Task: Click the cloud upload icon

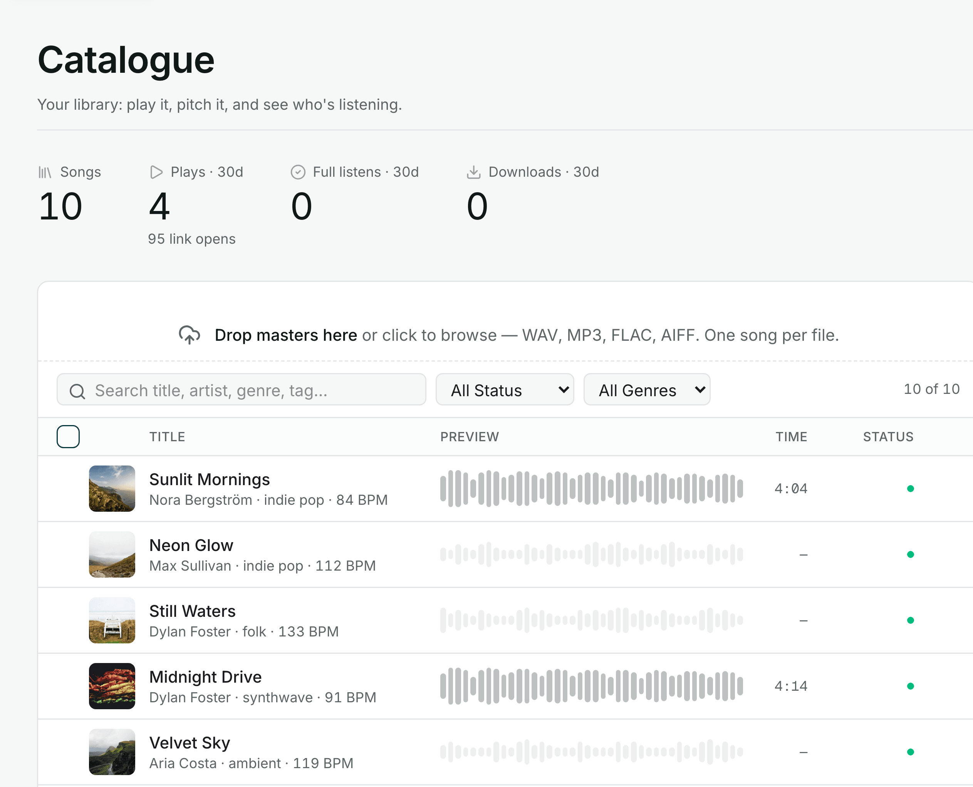Action: point(190,335)
